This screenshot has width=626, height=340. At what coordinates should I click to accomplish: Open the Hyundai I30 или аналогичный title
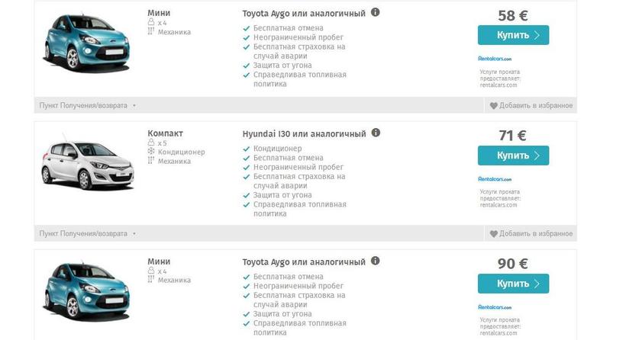[x=304, y=134]
